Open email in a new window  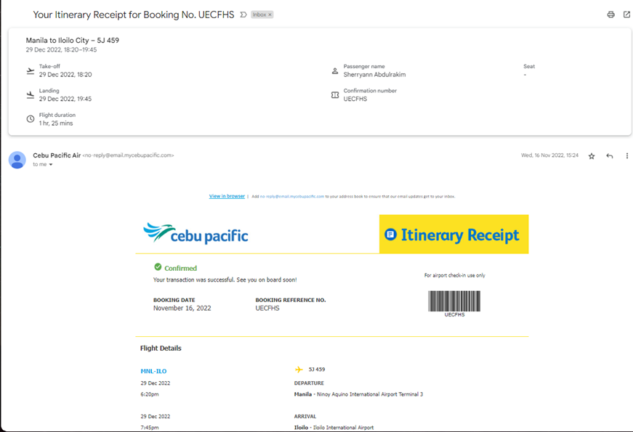pos(626,15)
